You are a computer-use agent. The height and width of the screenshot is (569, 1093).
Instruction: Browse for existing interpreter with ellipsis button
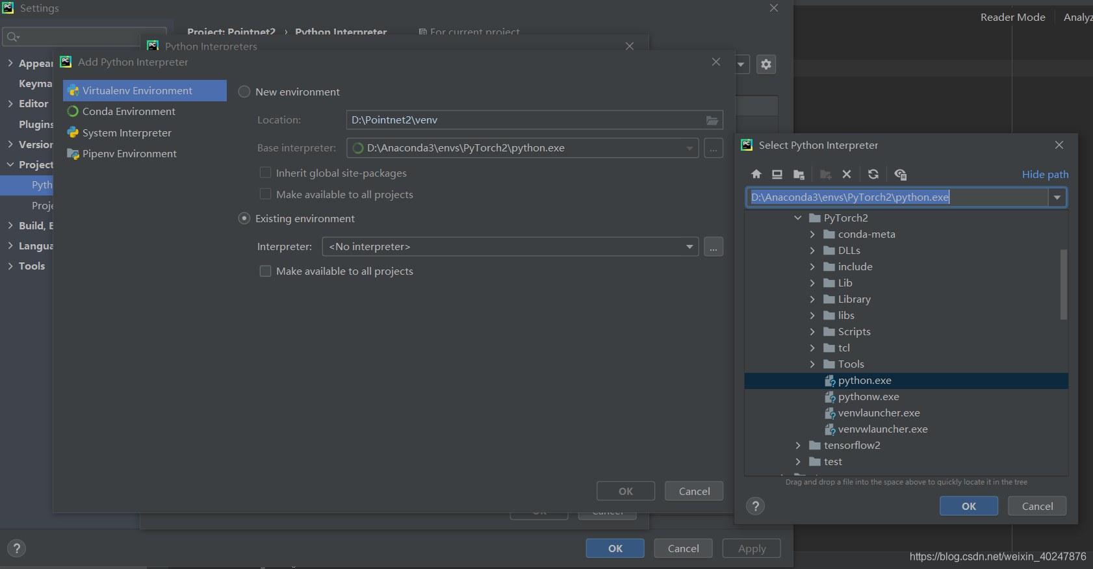[x=714, y=247]
